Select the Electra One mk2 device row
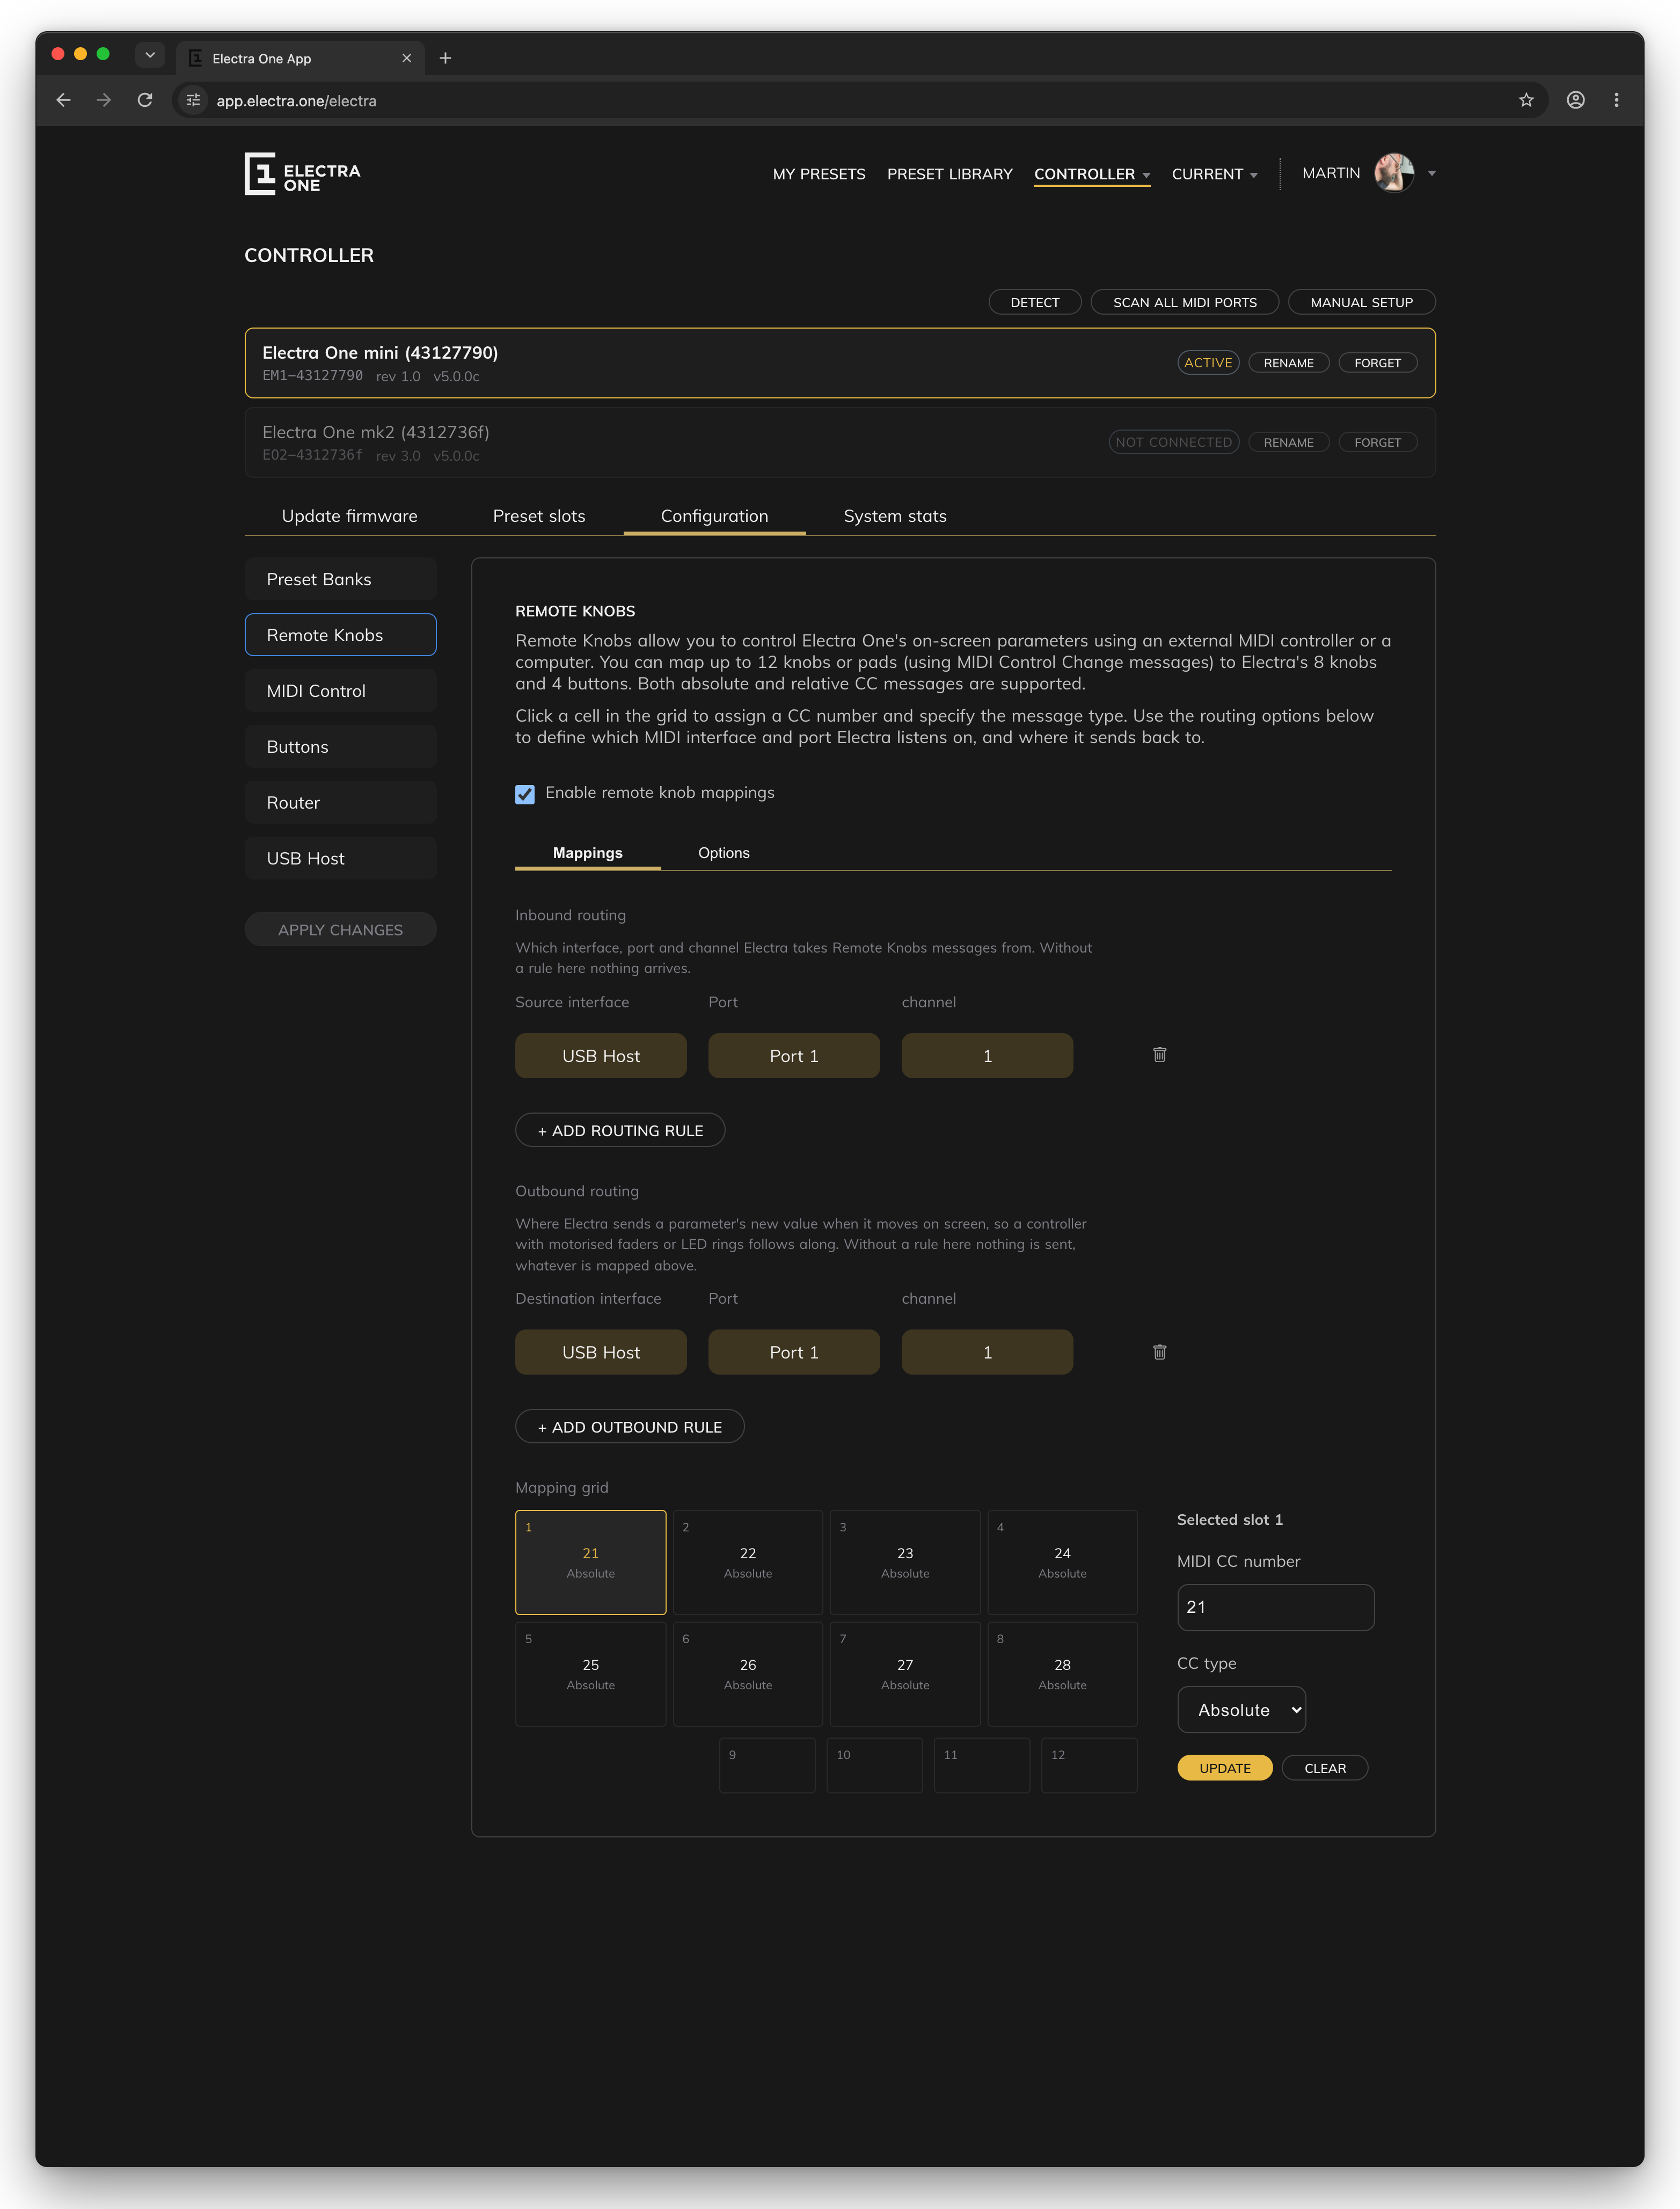The height and width of the screenshot is (2209, 1680). [x=840, y=442]
